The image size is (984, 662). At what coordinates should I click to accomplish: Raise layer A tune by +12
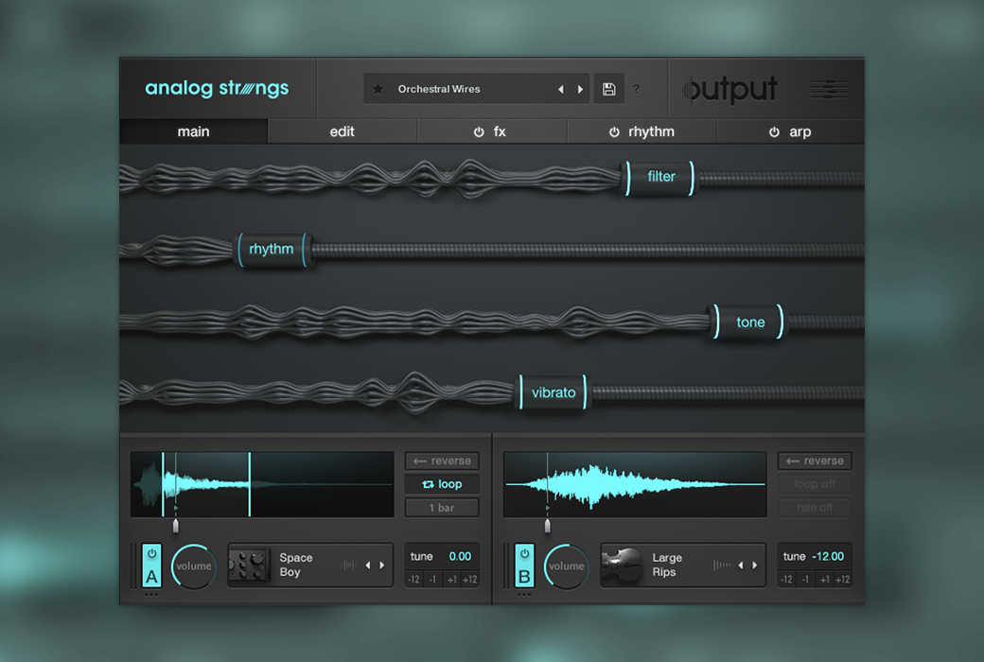(470, 580)
